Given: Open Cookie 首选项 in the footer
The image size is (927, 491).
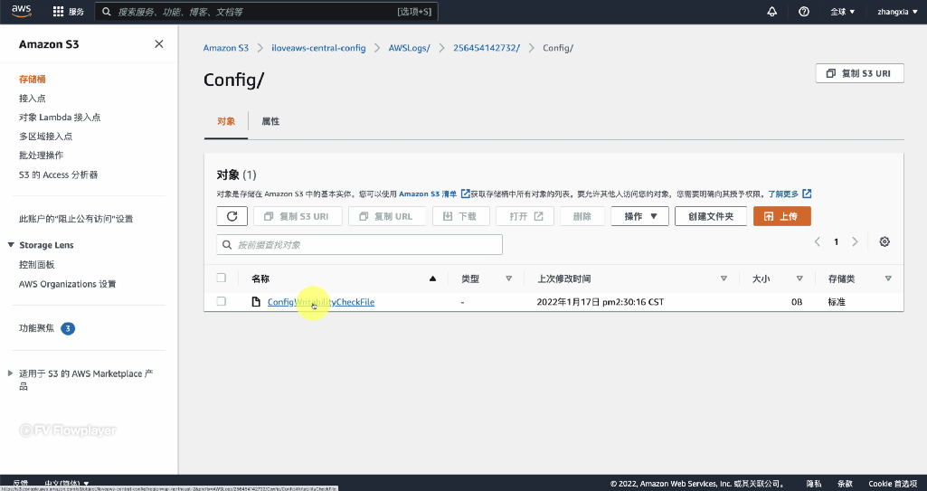Looking at the screenshot, I should [893, 484].
